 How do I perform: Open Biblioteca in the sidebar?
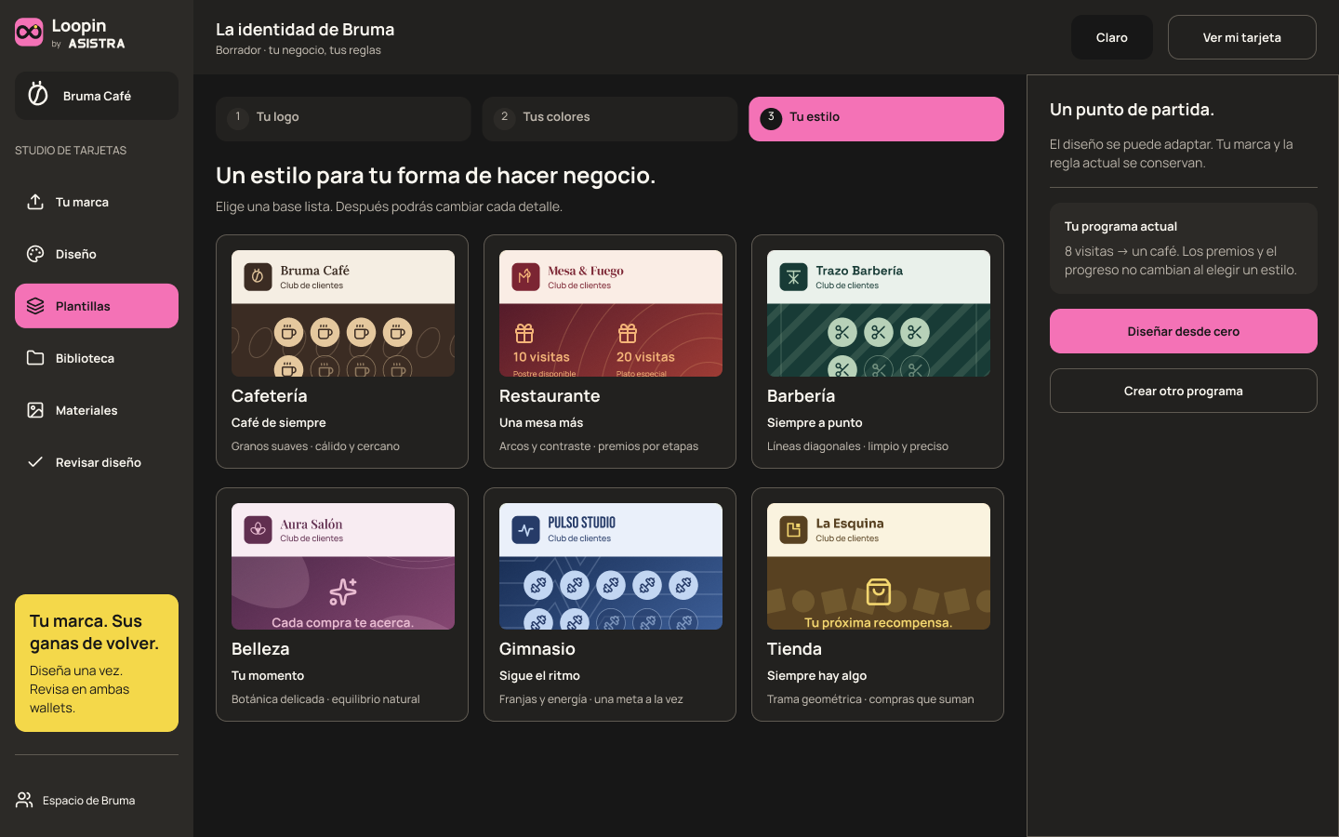tap(97, 358)
